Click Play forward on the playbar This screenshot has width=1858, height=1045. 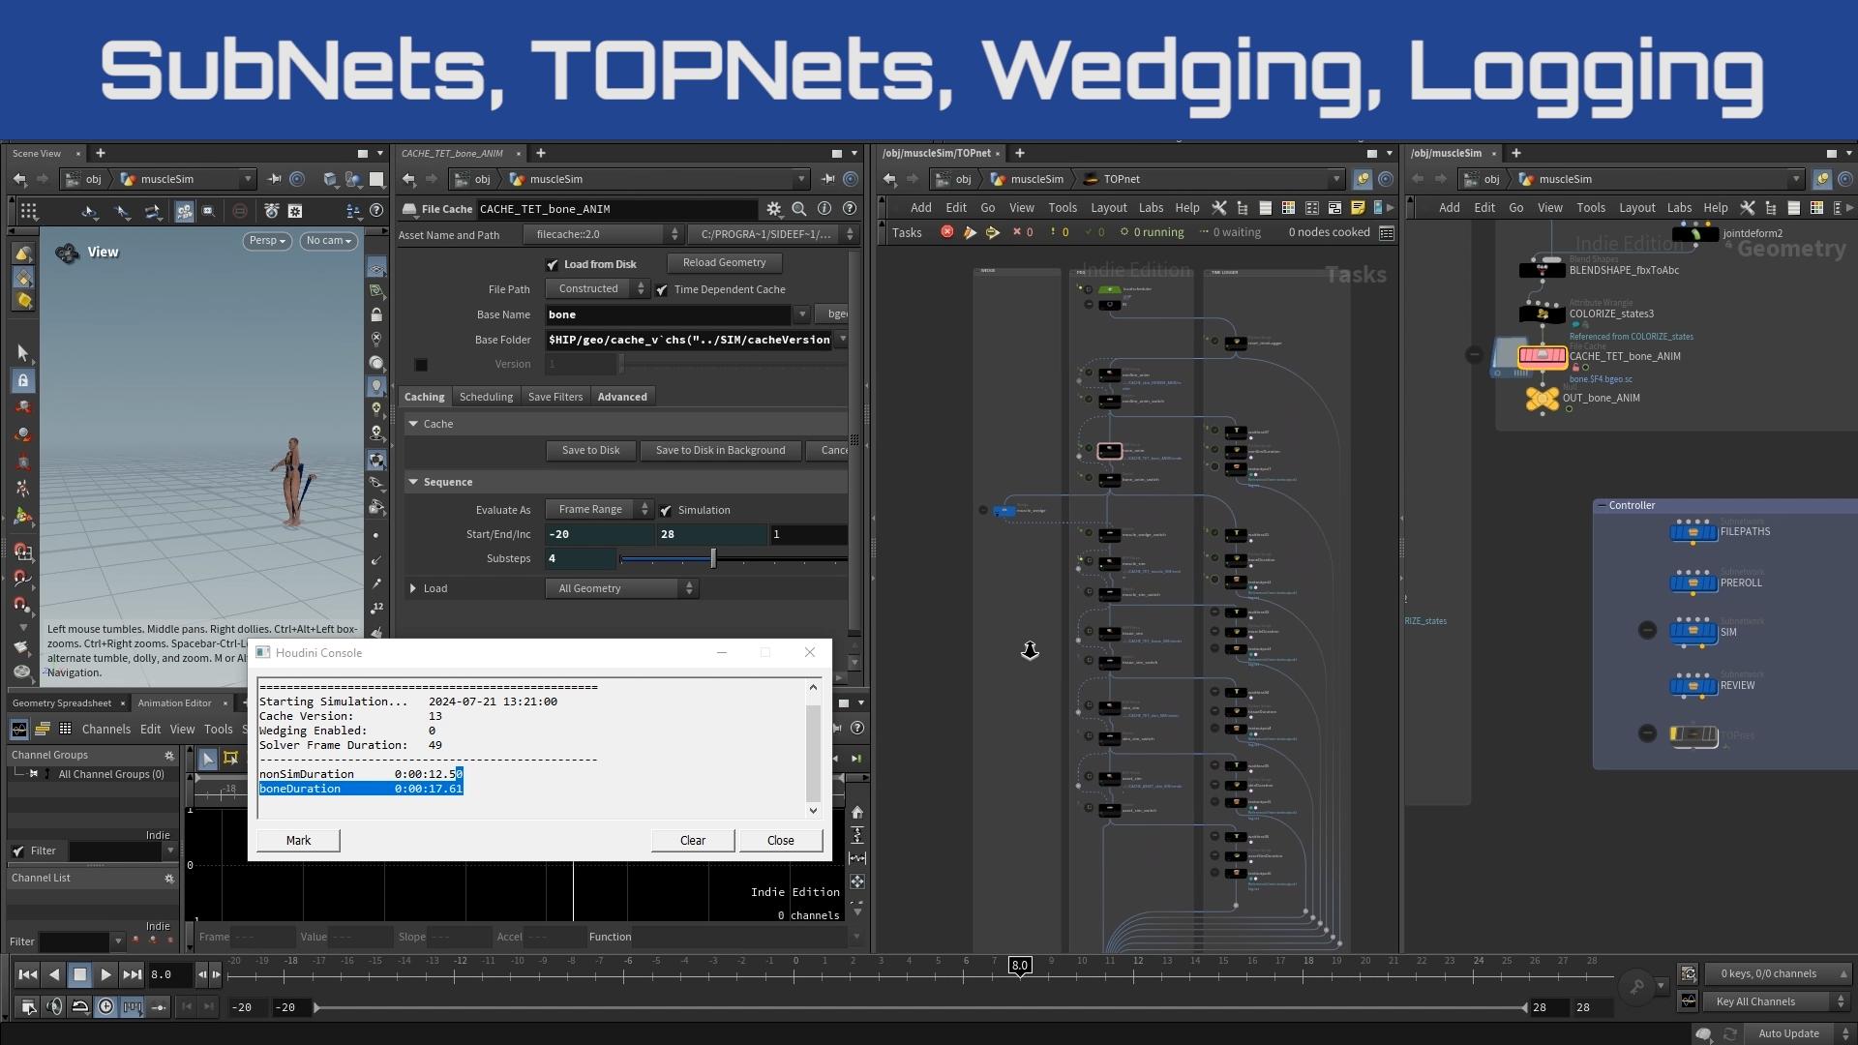click(x=105, y=974)
